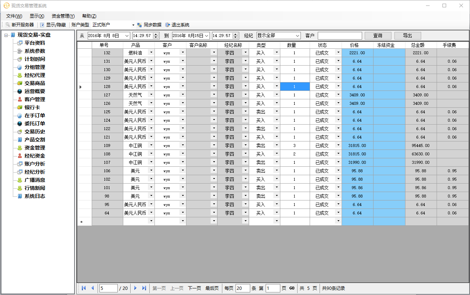This screenshot has height=295, width=470.
Task: Click the 总金额 column header
Action: tap(421, 45)
